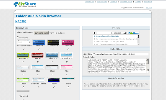Choose Black v3 radio button
The width and height of the screenshot is (166, 100).
tap(54, 49)
